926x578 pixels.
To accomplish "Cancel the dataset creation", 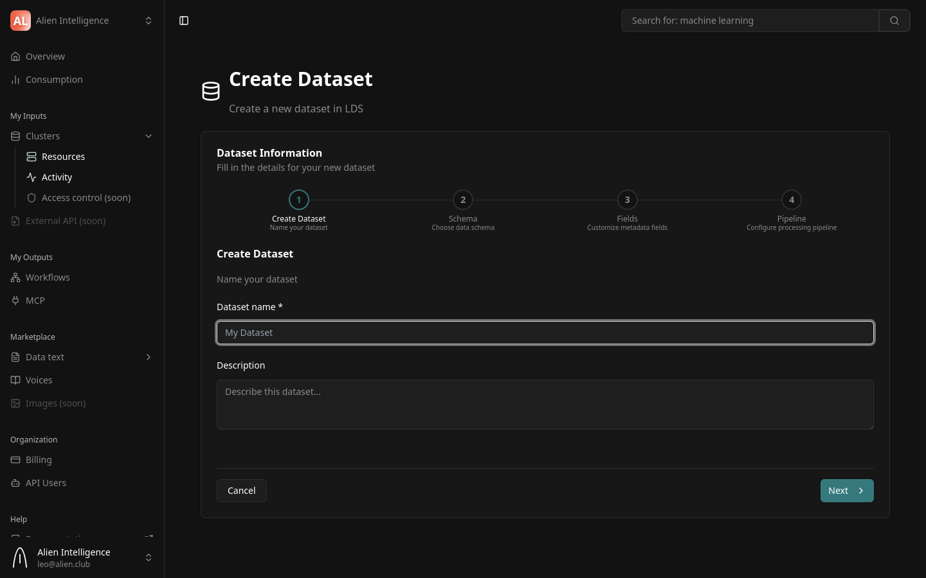I will point(241,490).
